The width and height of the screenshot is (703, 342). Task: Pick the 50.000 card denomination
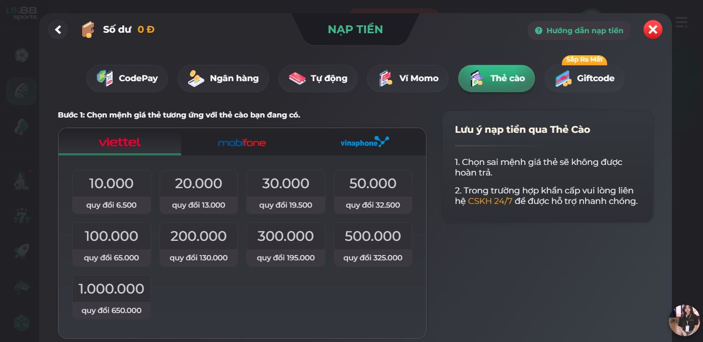373,192
